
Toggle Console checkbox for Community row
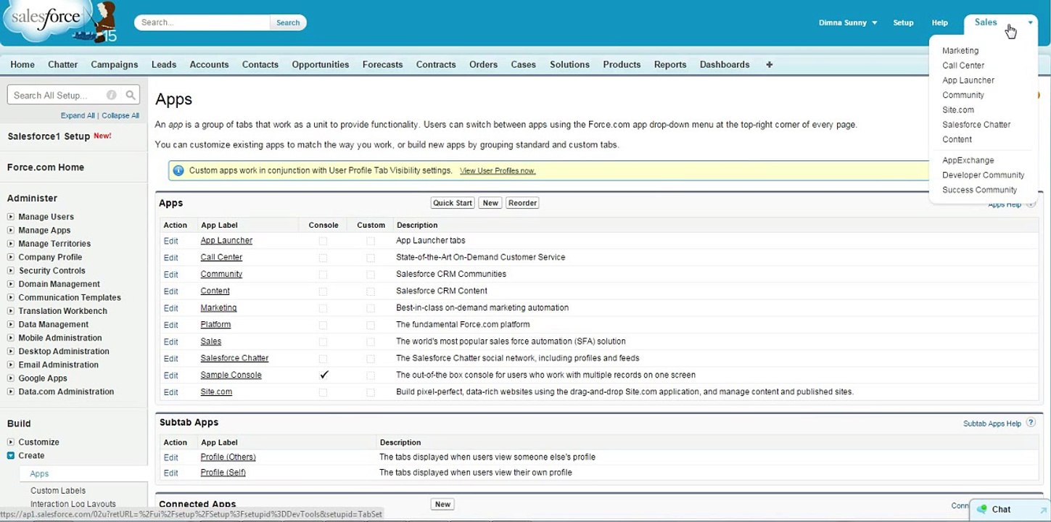coord(323,274)
